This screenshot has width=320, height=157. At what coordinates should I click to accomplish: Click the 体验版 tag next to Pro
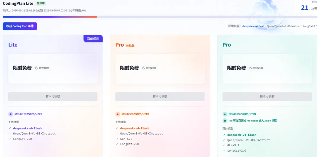tap(130, 46)
